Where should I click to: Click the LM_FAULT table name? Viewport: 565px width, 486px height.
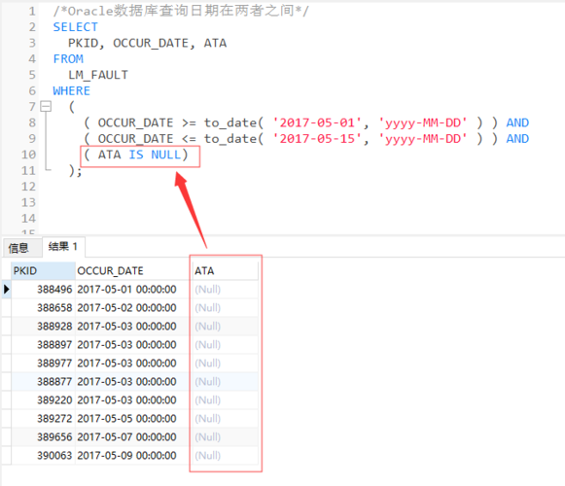(x=98, y=75)
